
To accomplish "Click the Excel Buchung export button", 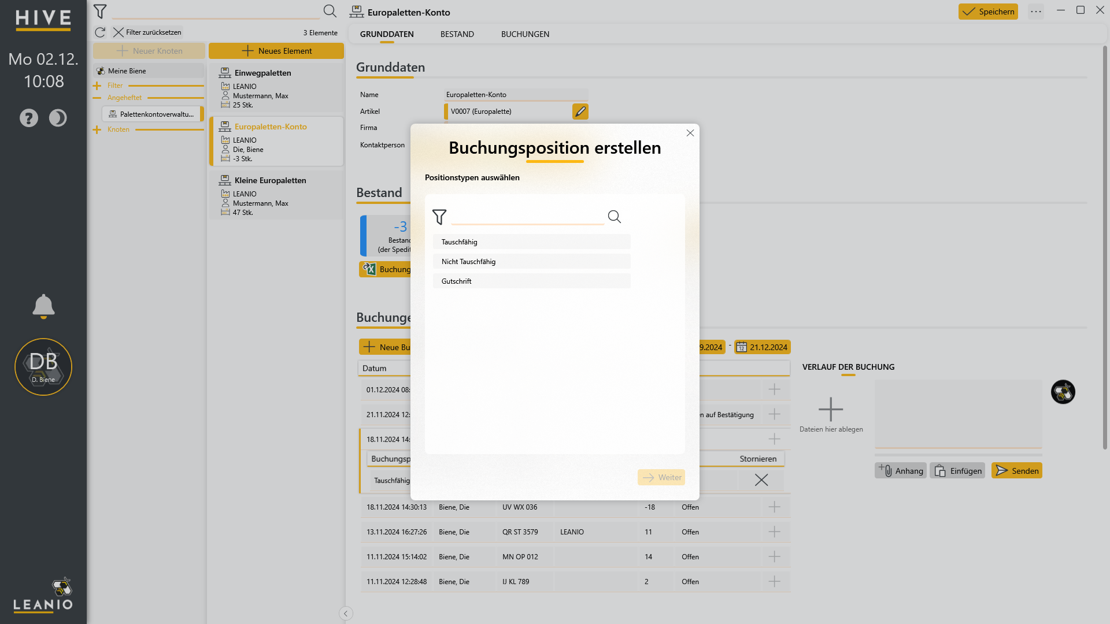I will [x=385, y=269].
